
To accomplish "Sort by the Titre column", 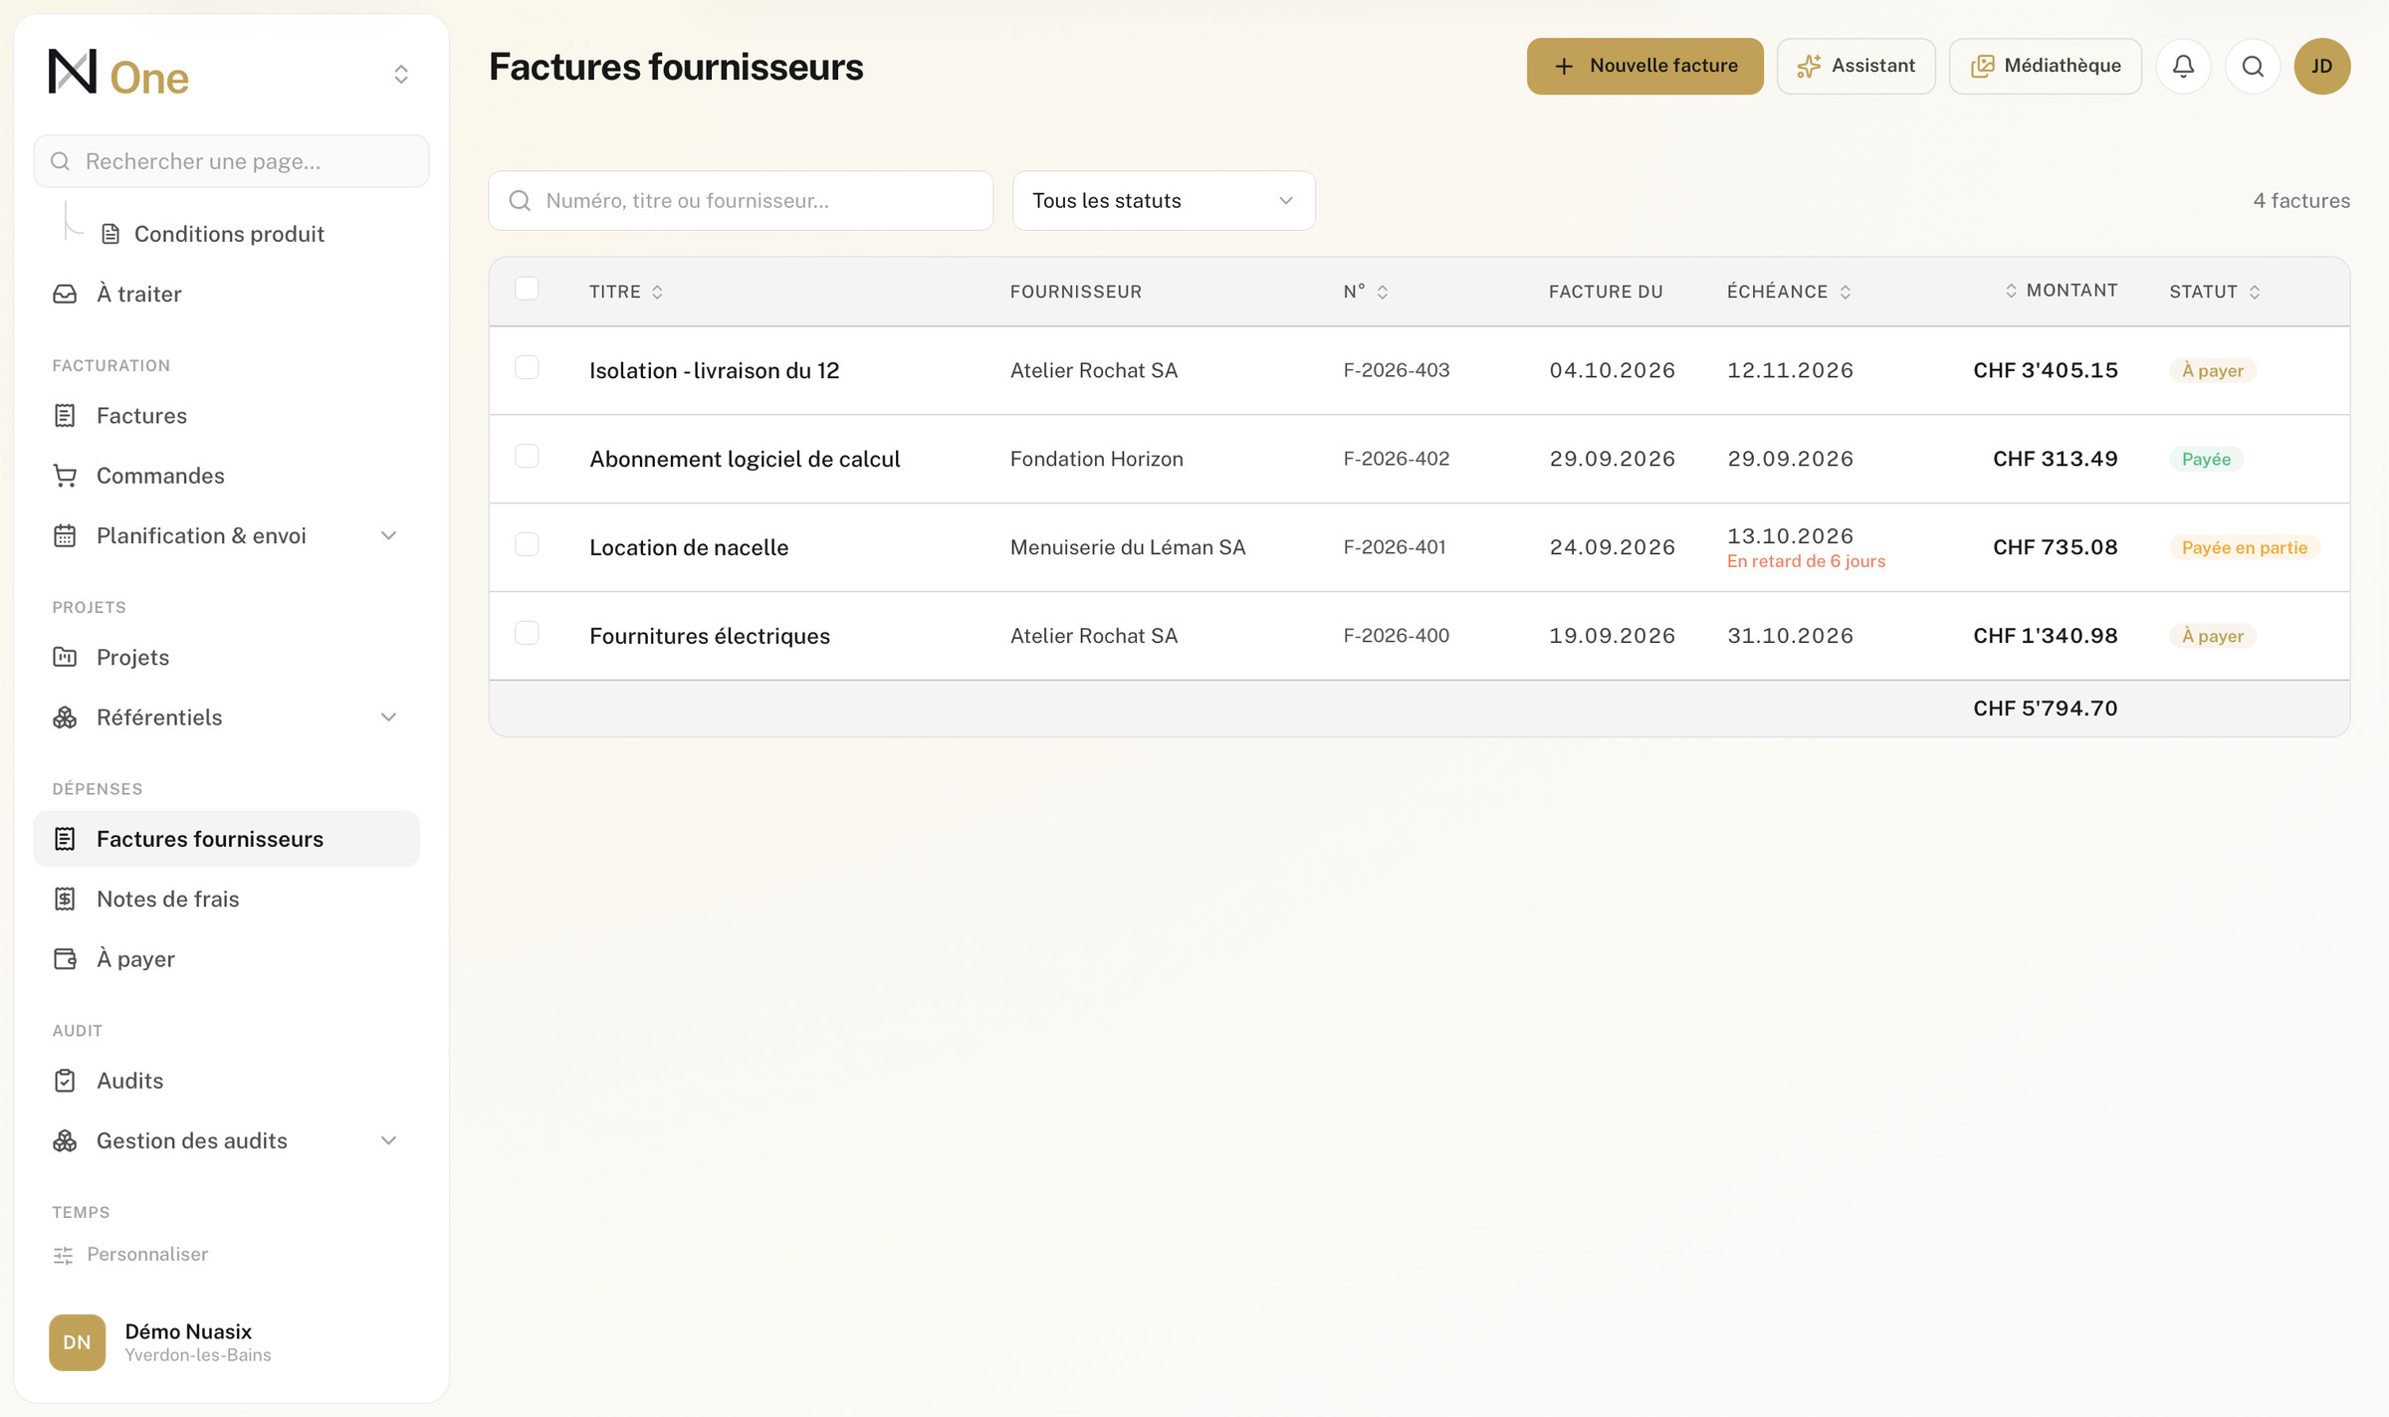I will click(626, 292).
